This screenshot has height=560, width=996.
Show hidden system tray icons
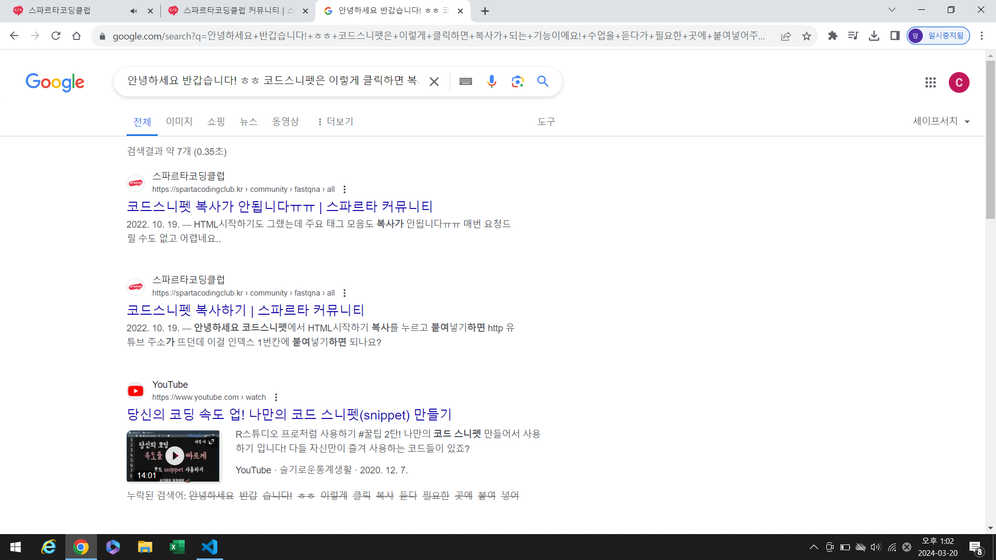(814, 547)
